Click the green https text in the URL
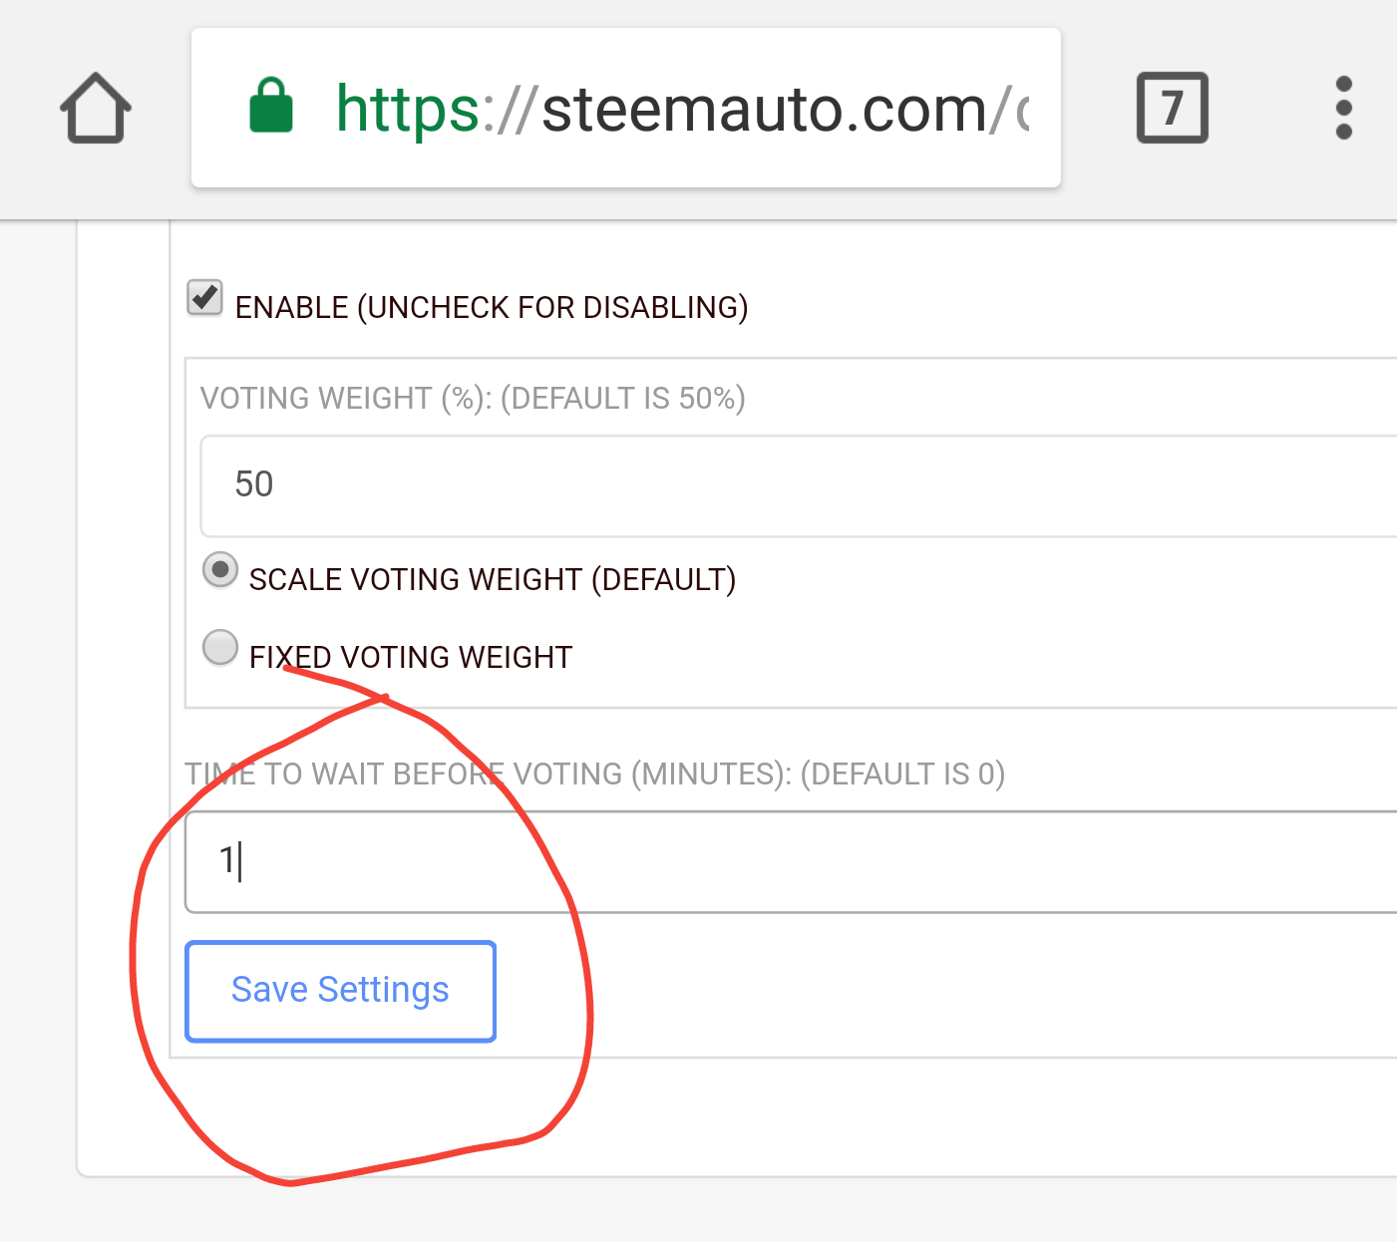The image size is (1397, 1242). coord(408,109)
